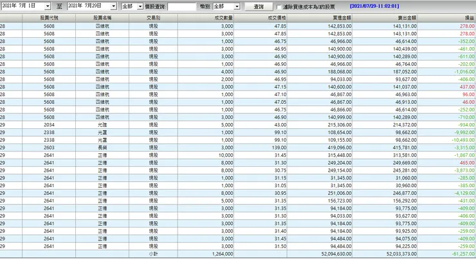Select the 長榮 stock name cell
Image resolution: width=476 pixels, height=259 pixels.
(x=102, y=147)
